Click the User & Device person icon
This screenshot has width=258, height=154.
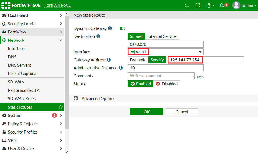click(x=4, y=148)
